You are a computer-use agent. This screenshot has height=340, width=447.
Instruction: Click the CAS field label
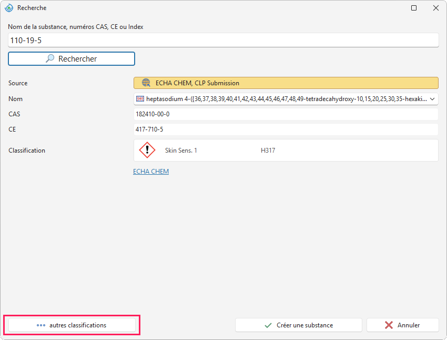(x=14, y=114)
